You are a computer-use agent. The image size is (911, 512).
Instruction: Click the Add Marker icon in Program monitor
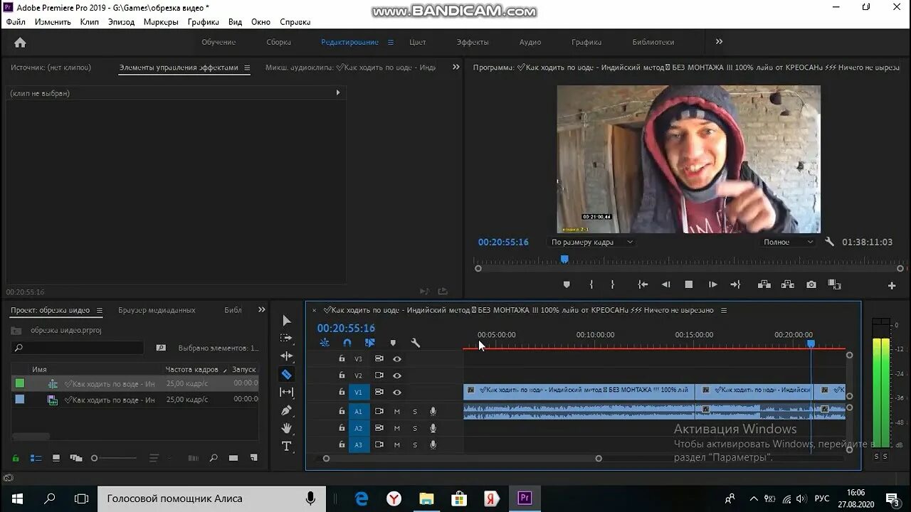566,284
